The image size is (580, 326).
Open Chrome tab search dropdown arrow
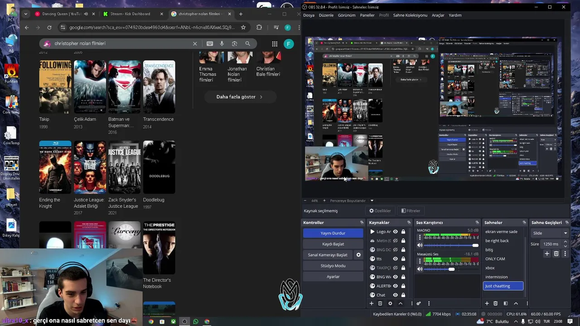point(25,14)
